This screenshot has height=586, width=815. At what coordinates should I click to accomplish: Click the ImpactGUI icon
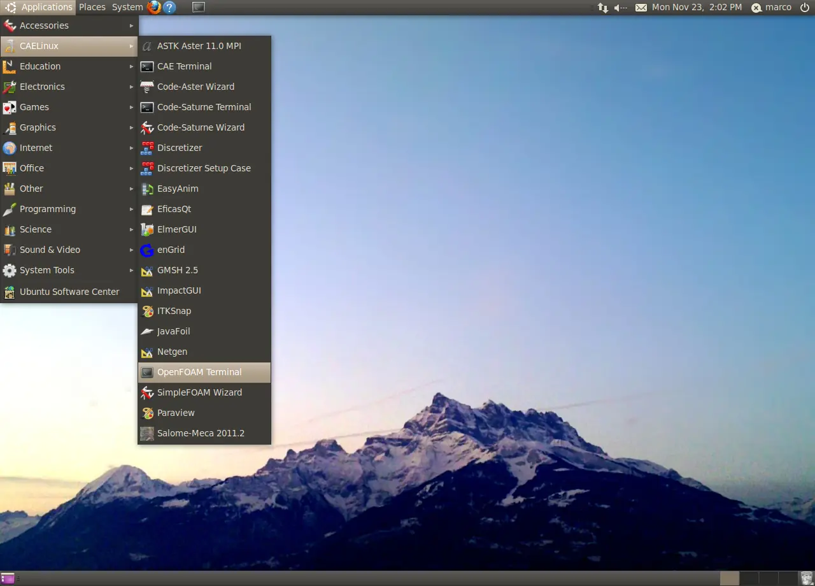[x=147, y=290]
